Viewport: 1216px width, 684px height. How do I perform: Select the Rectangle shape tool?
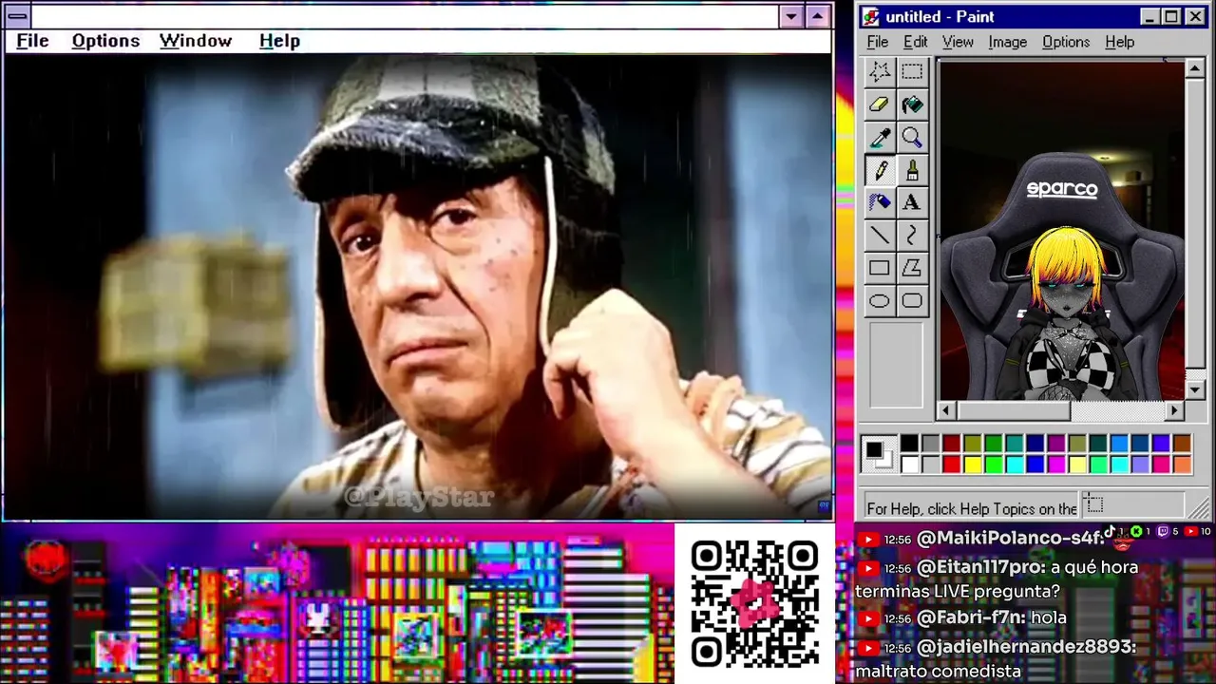[x=880, y=268]
